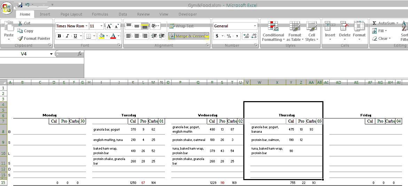Toggle Italic formatting
Image resolution: width=408 pixels, height=186 pixels.
tap(67, 36)
